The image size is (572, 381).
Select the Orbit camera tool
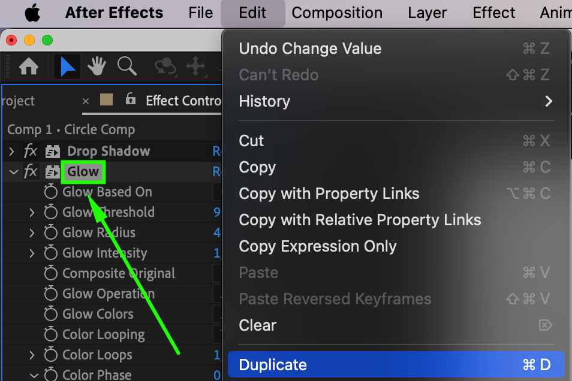(164, 67)
